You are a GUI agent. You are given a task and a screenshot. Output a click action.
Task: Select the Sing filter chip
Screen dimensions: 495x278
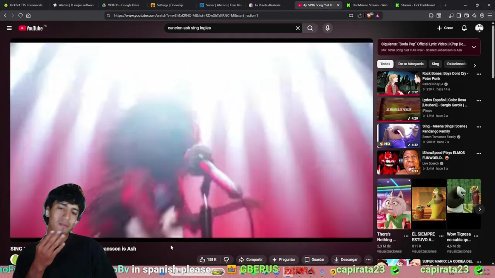[x=435, y=64]
